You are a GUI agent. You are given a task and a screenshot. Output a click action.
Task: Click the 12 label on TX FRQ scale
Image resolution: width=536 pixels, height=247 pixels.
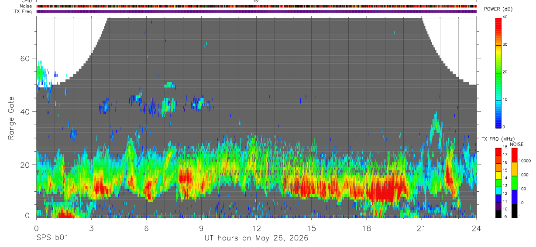click(505, 193)
